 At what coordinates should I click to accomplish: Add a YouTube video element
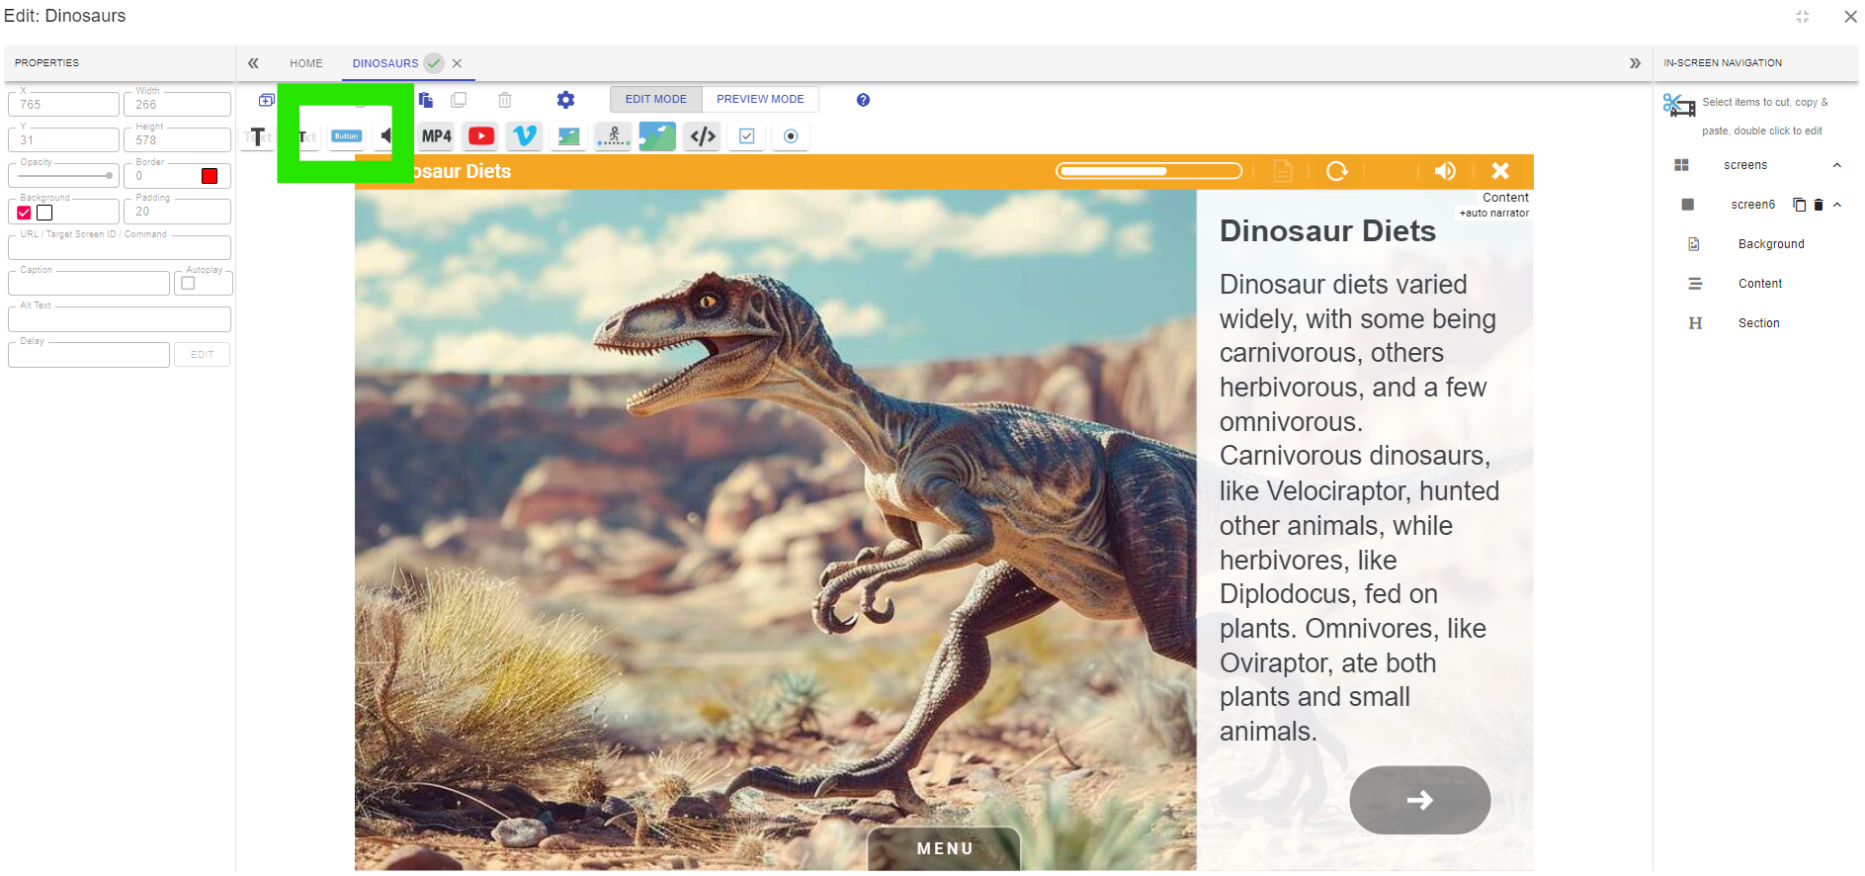point(481,136)
